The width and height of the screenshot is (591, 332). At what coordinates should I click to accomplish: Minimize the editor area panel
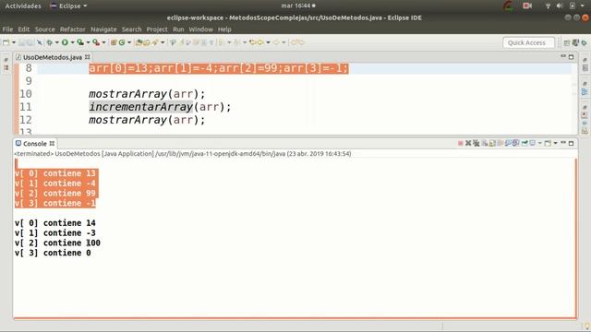pyautogui.click(x=563, y=56)
